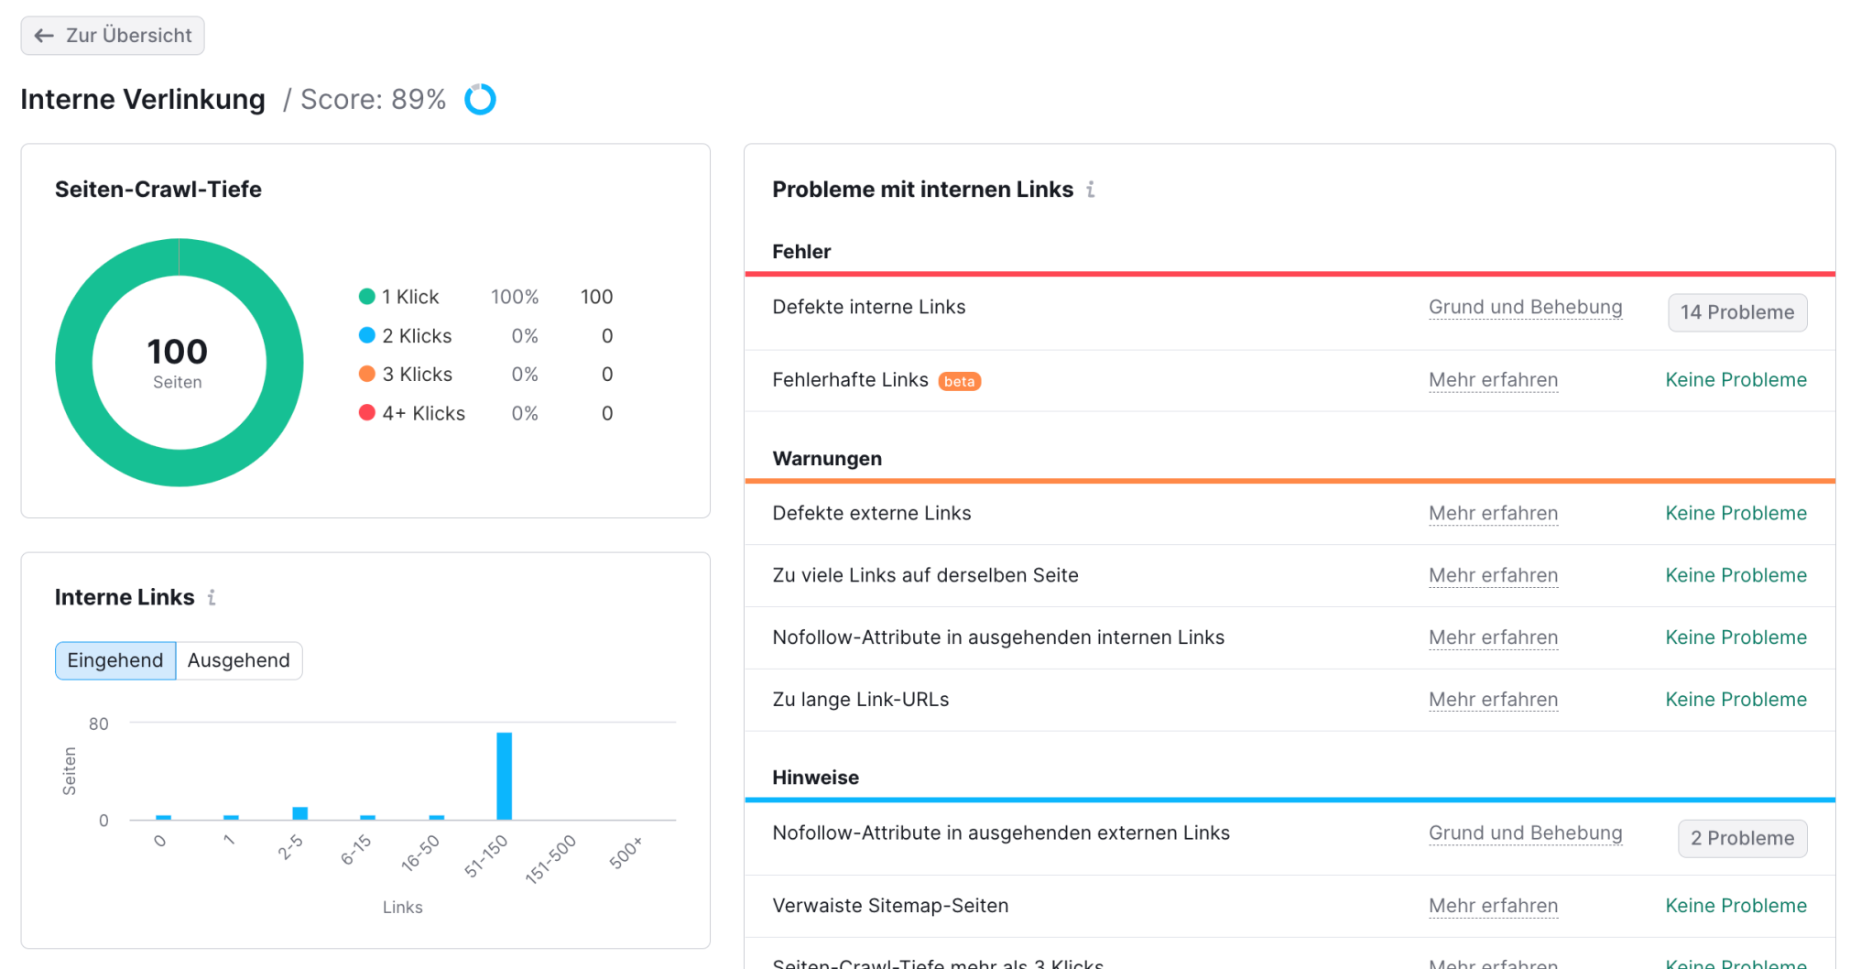
Task: Click Mehr erfahren for Zu lange Link-URLs
Action: tap(1493, 699)
